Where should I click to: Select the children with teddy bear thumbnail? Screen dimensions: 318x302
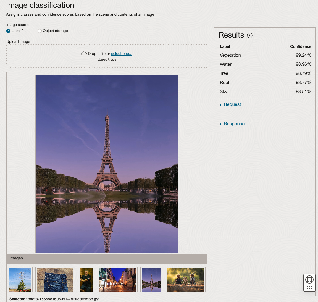click(x=186, y=280)
